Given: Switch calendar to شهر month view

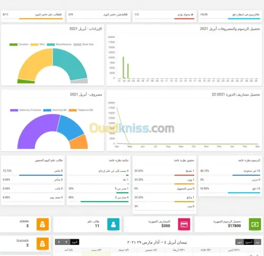Looking at the screenshot, I should [240, 242].
